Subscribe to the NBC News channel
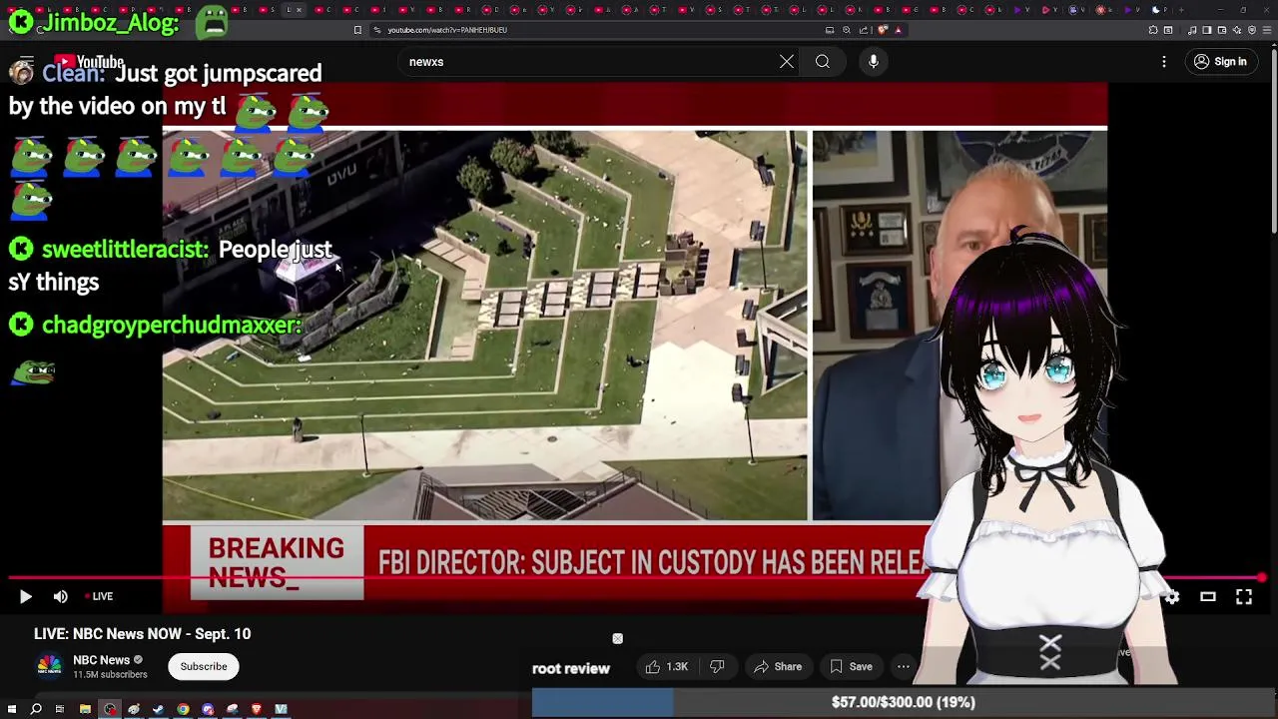 pyautogui.click(x=204, y=666)
